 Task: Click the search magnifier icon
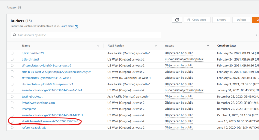(x=15, y=35)
